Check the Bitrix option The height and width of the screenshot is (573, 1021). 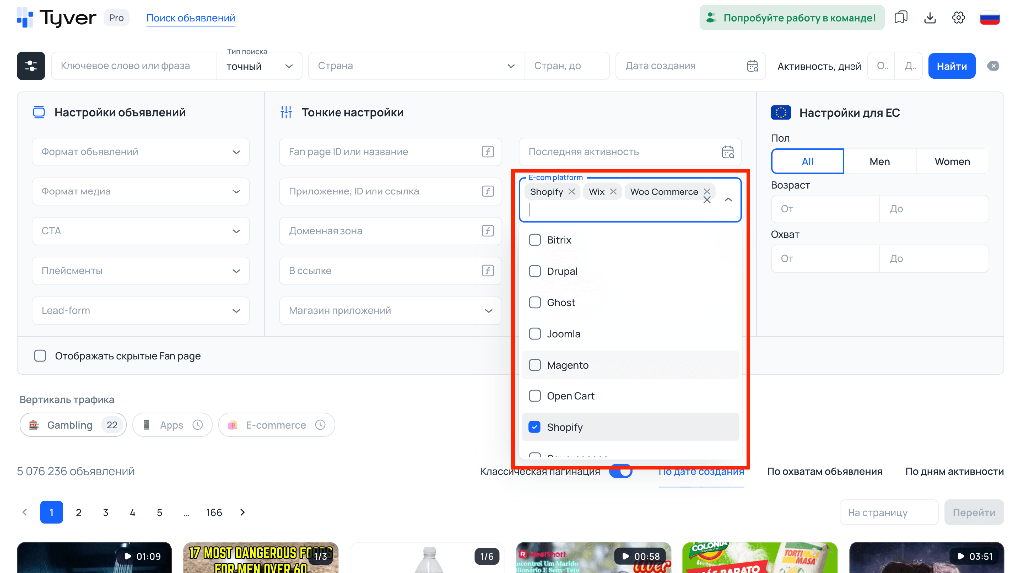(535, 240)
